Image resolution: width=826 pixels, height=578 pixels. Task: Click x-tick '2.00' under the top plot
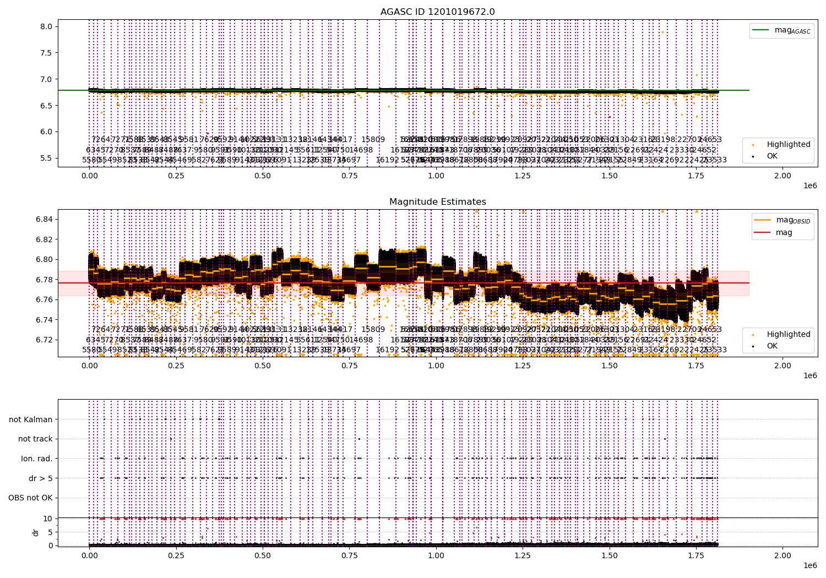pyautogui.click(x=782, y=176)
